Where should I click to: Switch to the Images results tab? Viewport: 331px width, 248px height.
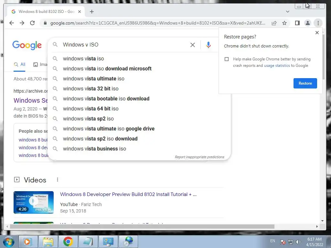click(40, 65)
